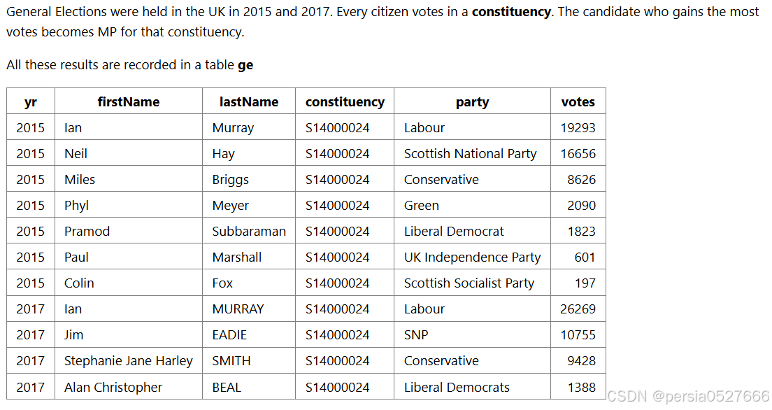Click the bold table name 'ge'
The image size is (772, 410).
click(245, 66)
